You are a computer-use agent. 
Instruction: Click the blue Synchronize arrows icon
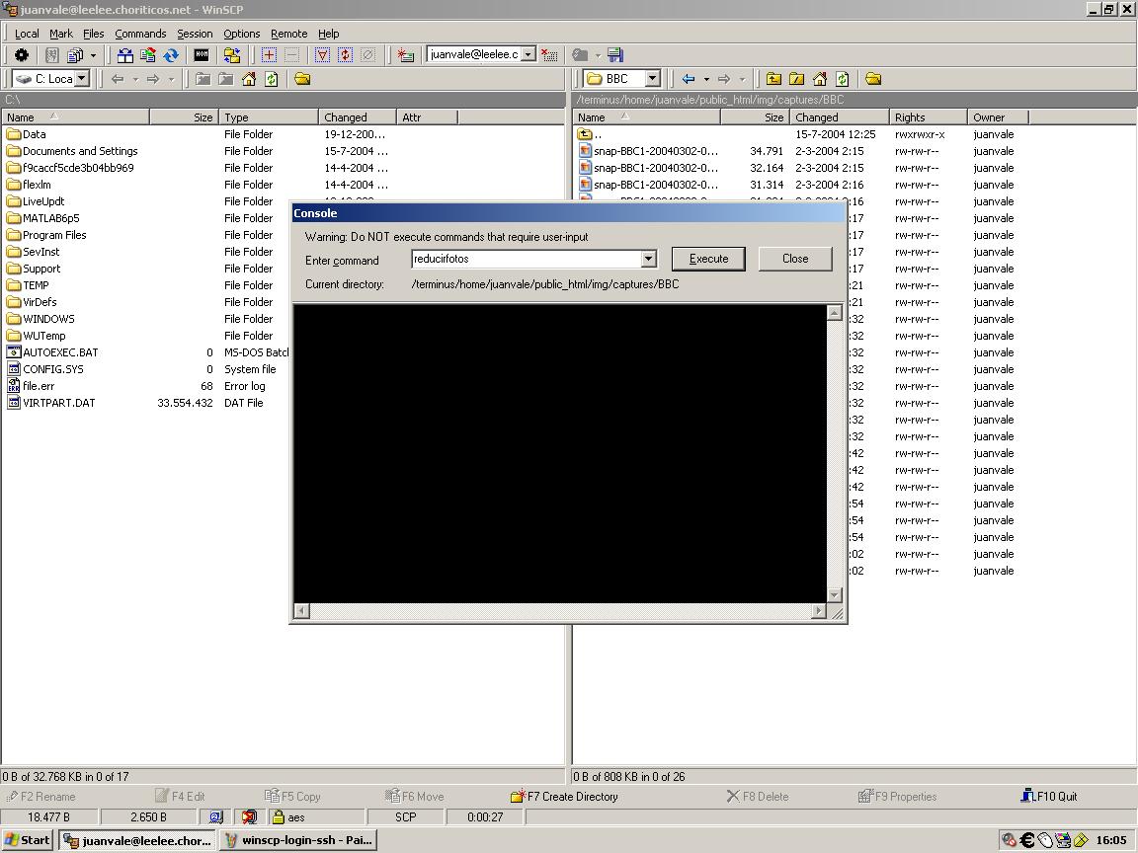pyautogui.click(x=171, y=55)
